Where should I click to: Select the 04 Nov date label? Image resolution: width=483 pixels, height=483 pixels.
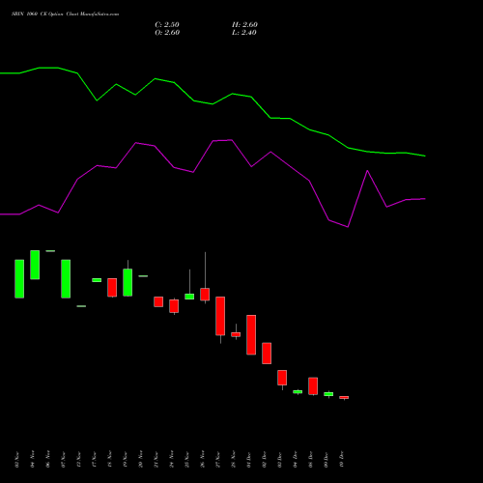coord(33,459)
